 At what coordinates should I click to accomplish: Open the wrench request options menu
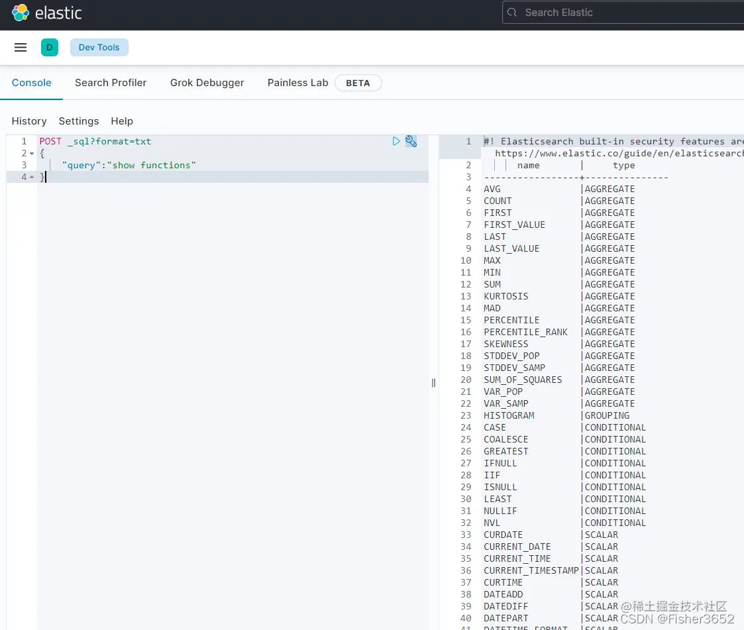(x=411, y=141)
